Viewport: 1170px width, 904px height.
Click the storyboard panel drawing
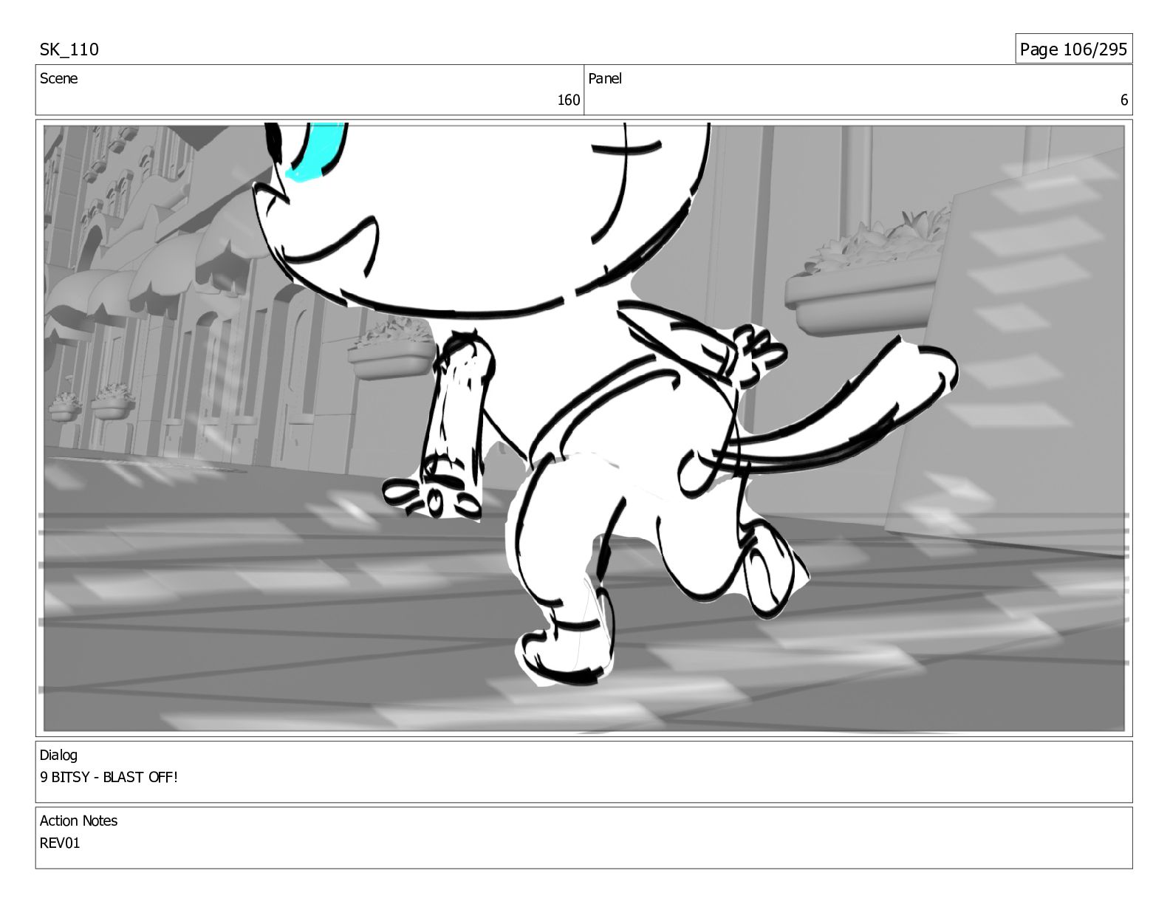584,428
